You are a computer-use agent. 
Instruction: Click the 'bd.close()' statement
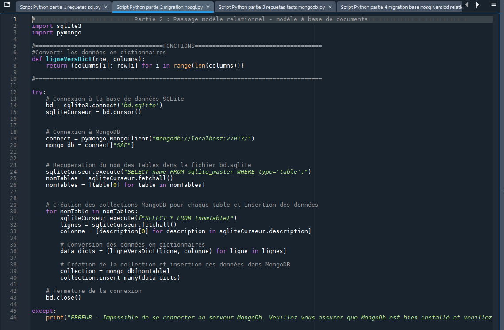pos(63,297)
